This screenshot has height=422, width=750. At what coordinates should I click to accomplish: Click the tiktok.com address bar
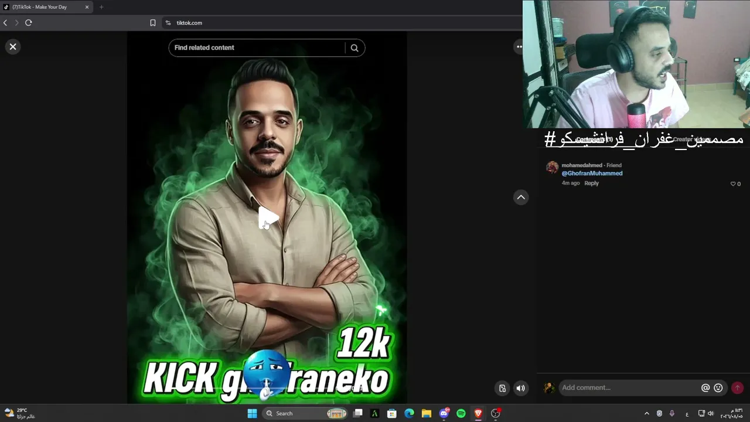click(189, 23)
